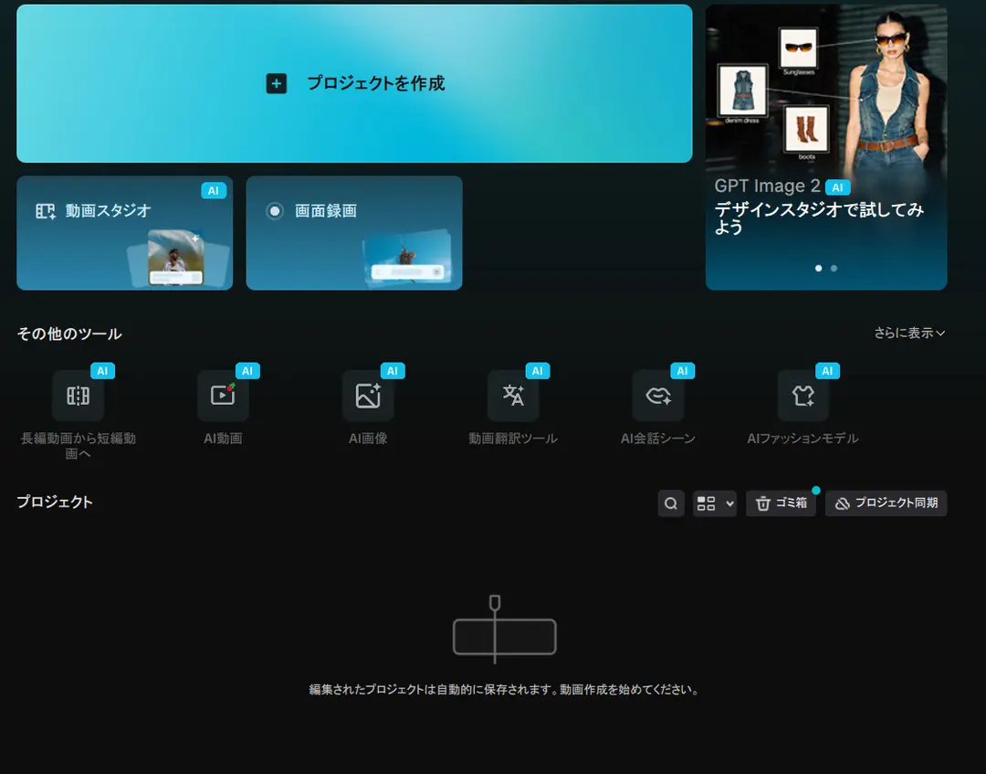Viewport: 986px width, 774px height.
Task: Open the AI動画 tool icon
Action: click(224, 395)
